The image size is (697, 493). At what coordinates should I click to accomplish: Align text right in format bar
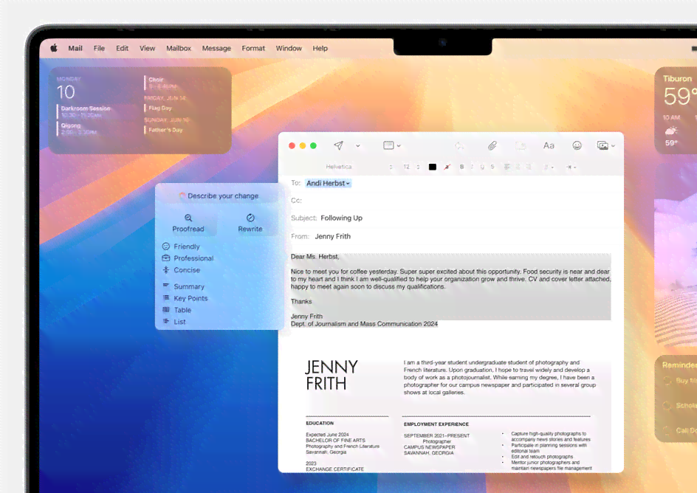(529, 167)
